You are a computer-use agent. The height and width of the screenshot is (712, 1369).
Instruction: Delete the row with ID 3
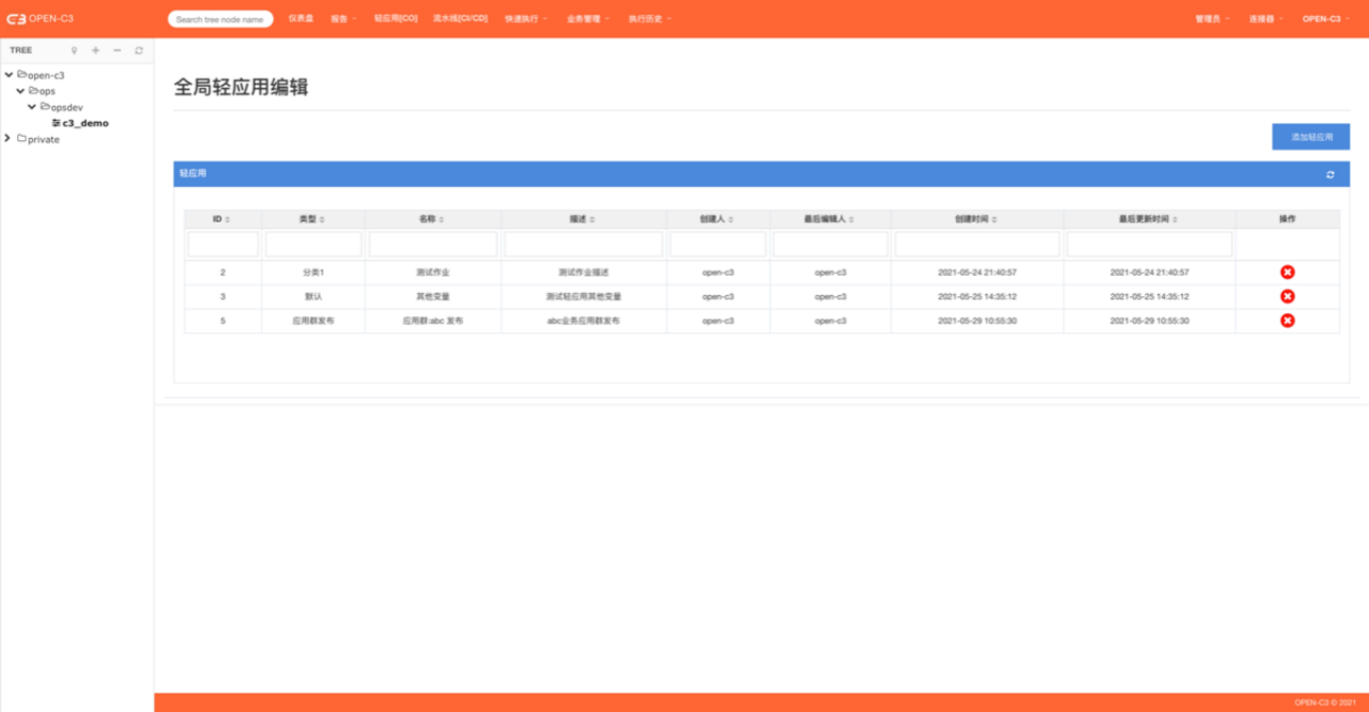[x=1287, y=296]
